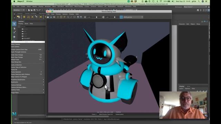Click the first sun-shaped light icon on the shelf
This screenshot has width=221, height=124.
pos(24,17)
